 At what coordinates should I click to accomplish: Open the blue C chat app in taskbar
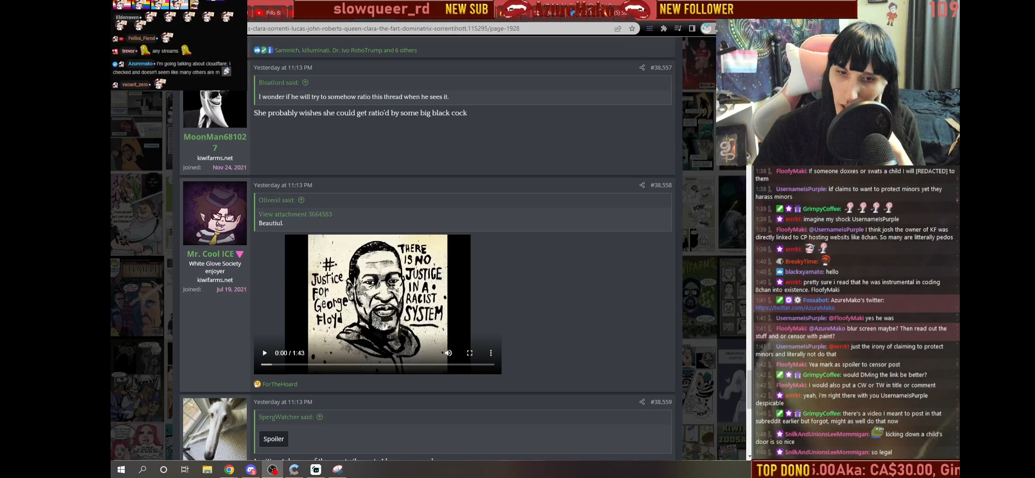point(294,470)
